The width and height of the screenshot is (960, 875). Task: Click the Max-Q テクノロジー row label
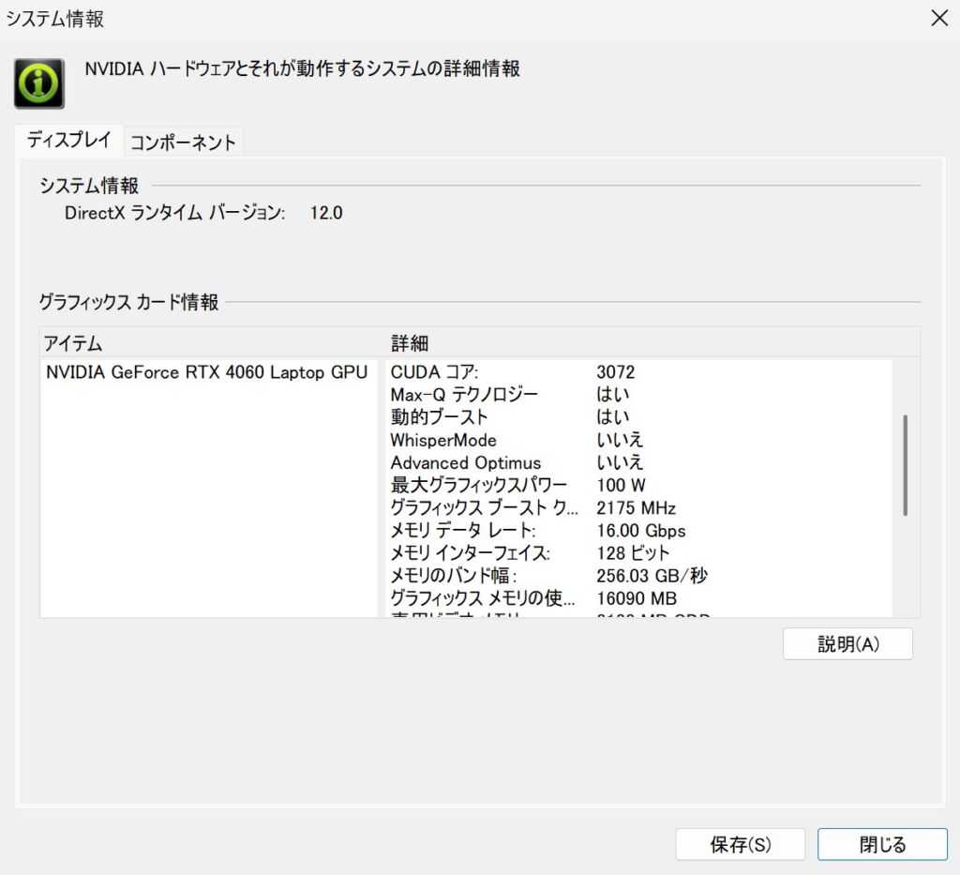464,394
